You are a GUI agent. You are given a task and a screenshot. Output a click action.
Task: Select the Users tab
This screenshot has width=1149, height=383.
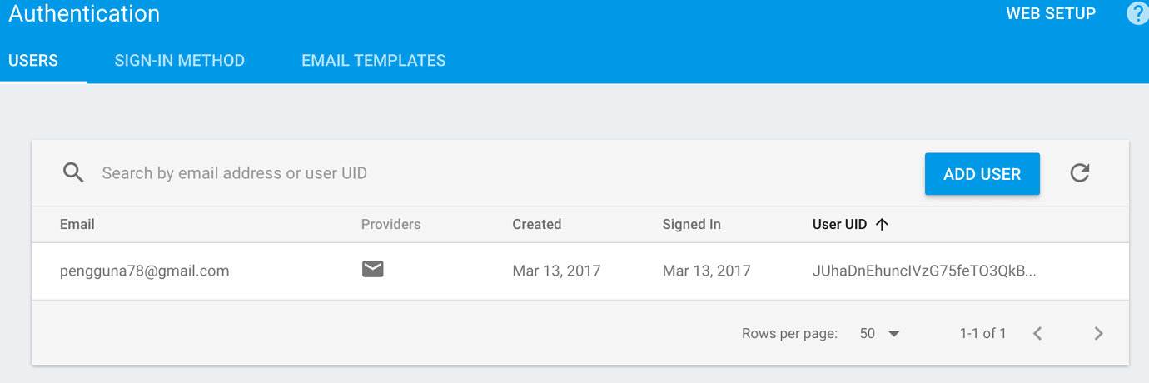[33, 61]
